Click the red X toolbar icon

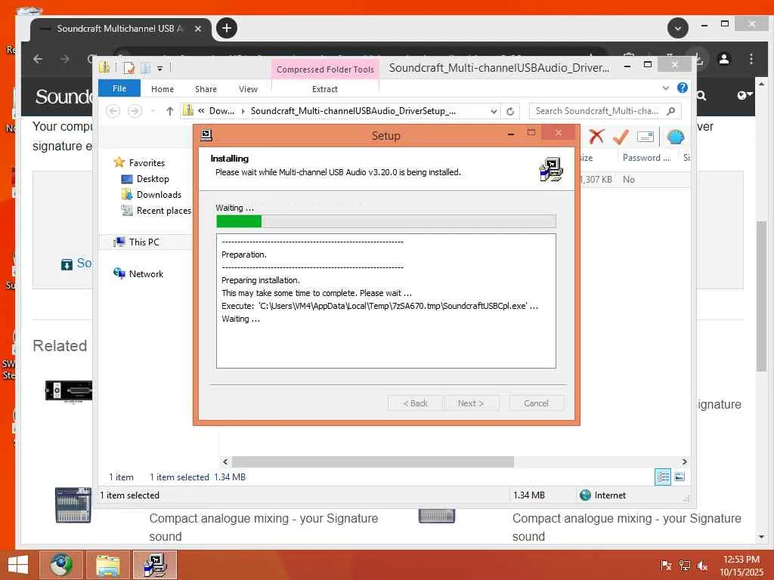coord(596,136)
